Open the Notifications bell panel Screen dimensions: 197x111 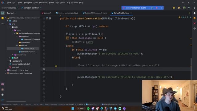pyautogui.click(x=194, y=13)
